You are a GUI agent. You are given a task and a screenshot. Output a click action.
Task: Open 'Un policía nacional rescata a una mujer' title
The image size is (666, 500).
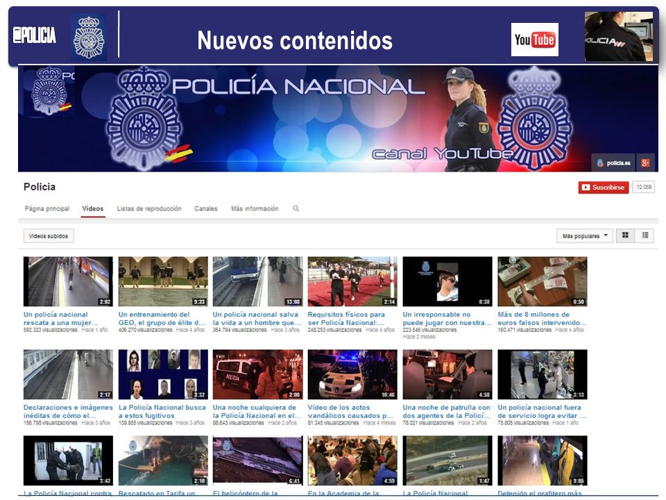click(61, 319)
